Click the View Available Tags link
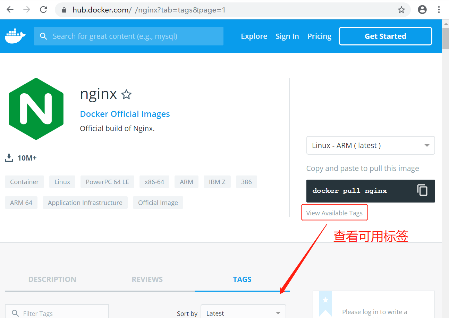The height and width of the screenshot is (318, 449). click(334, 213)
